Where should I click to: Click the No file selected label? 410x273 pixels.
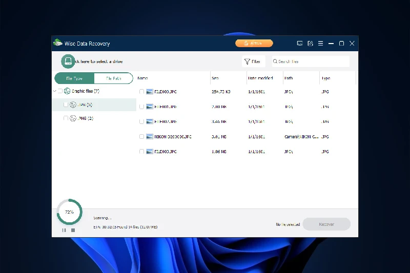click(x=288, y=224)
